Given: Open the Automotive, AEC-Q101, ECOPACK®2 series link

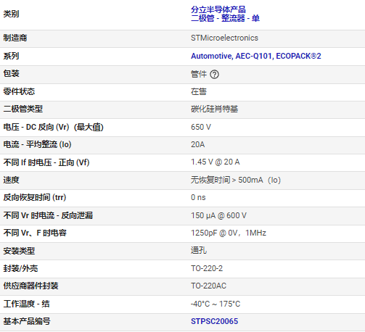Looking at the screenshot, I should pyautogui.click(x=256, y=56).
